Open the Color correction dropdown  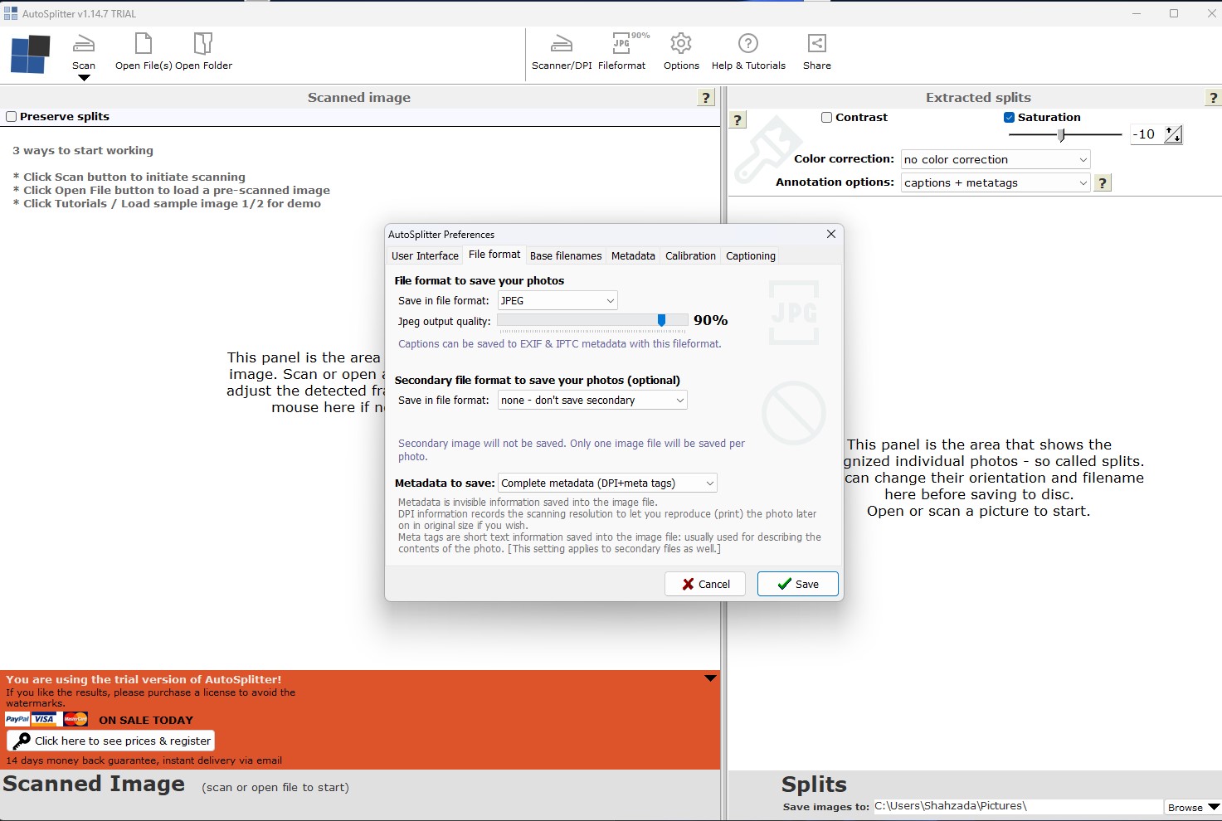(996, 159)
